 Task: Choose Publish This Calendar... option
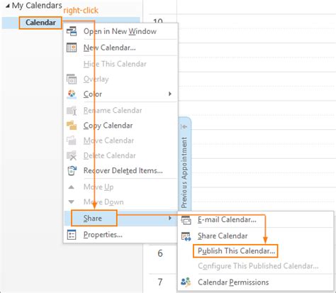235,251
